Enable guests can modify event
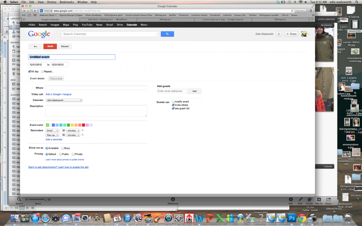 (173, 102)
